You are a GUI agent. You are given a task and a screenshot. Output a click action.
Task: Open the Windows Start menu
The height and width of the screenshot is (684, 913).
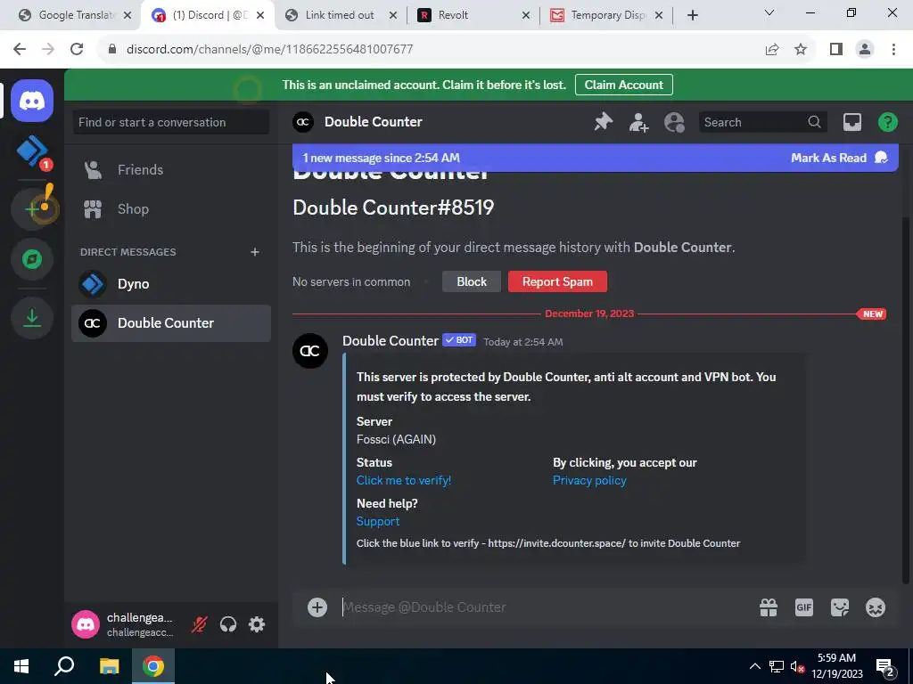(x=21, y=666)
